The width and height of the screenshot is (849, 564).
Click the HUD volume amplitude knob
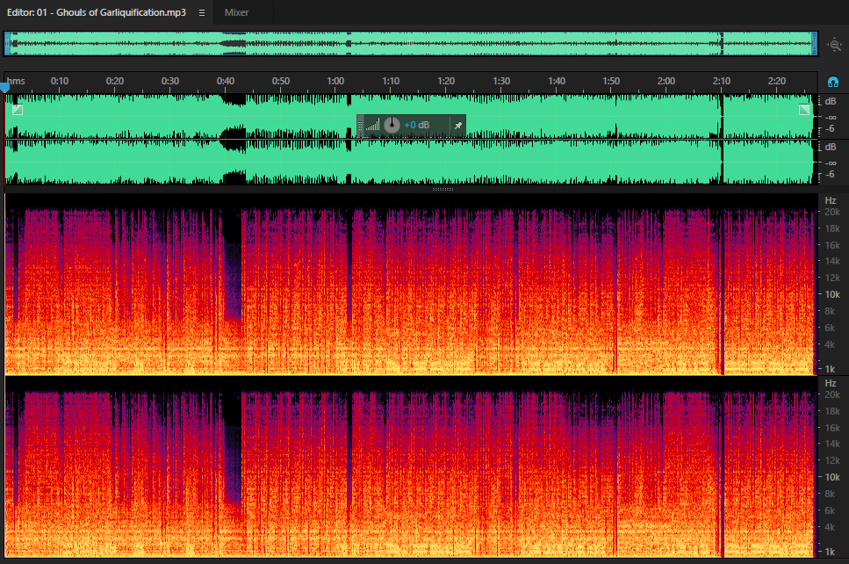392,125
